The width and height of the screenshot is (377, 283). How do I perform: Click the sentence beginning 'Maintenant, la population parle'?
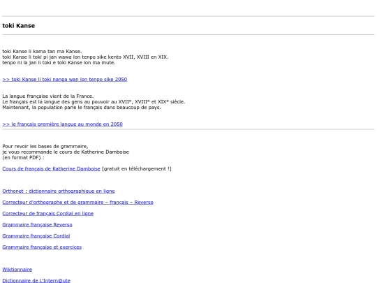click(x=82, y=108)
